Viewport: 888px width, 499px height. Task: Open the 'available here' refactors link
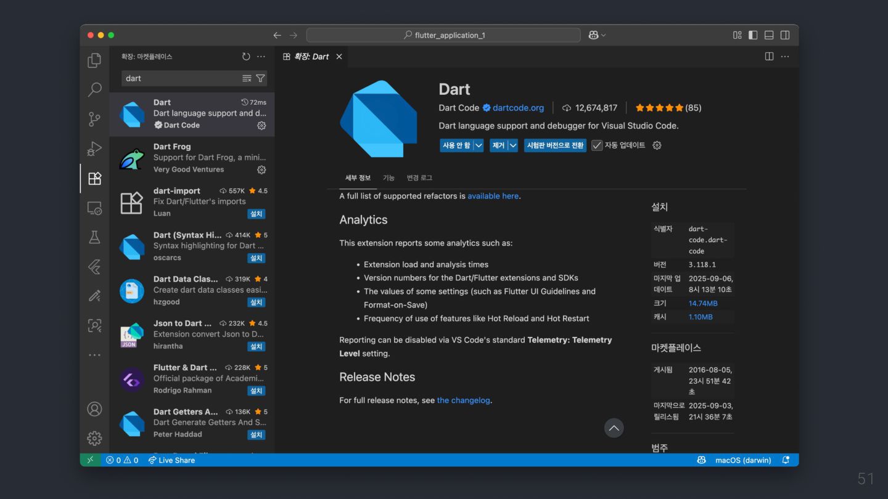tap(493, 196)
